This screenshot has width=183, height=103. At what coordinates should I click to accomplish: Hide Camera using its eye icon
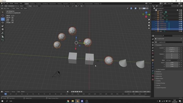179,12
